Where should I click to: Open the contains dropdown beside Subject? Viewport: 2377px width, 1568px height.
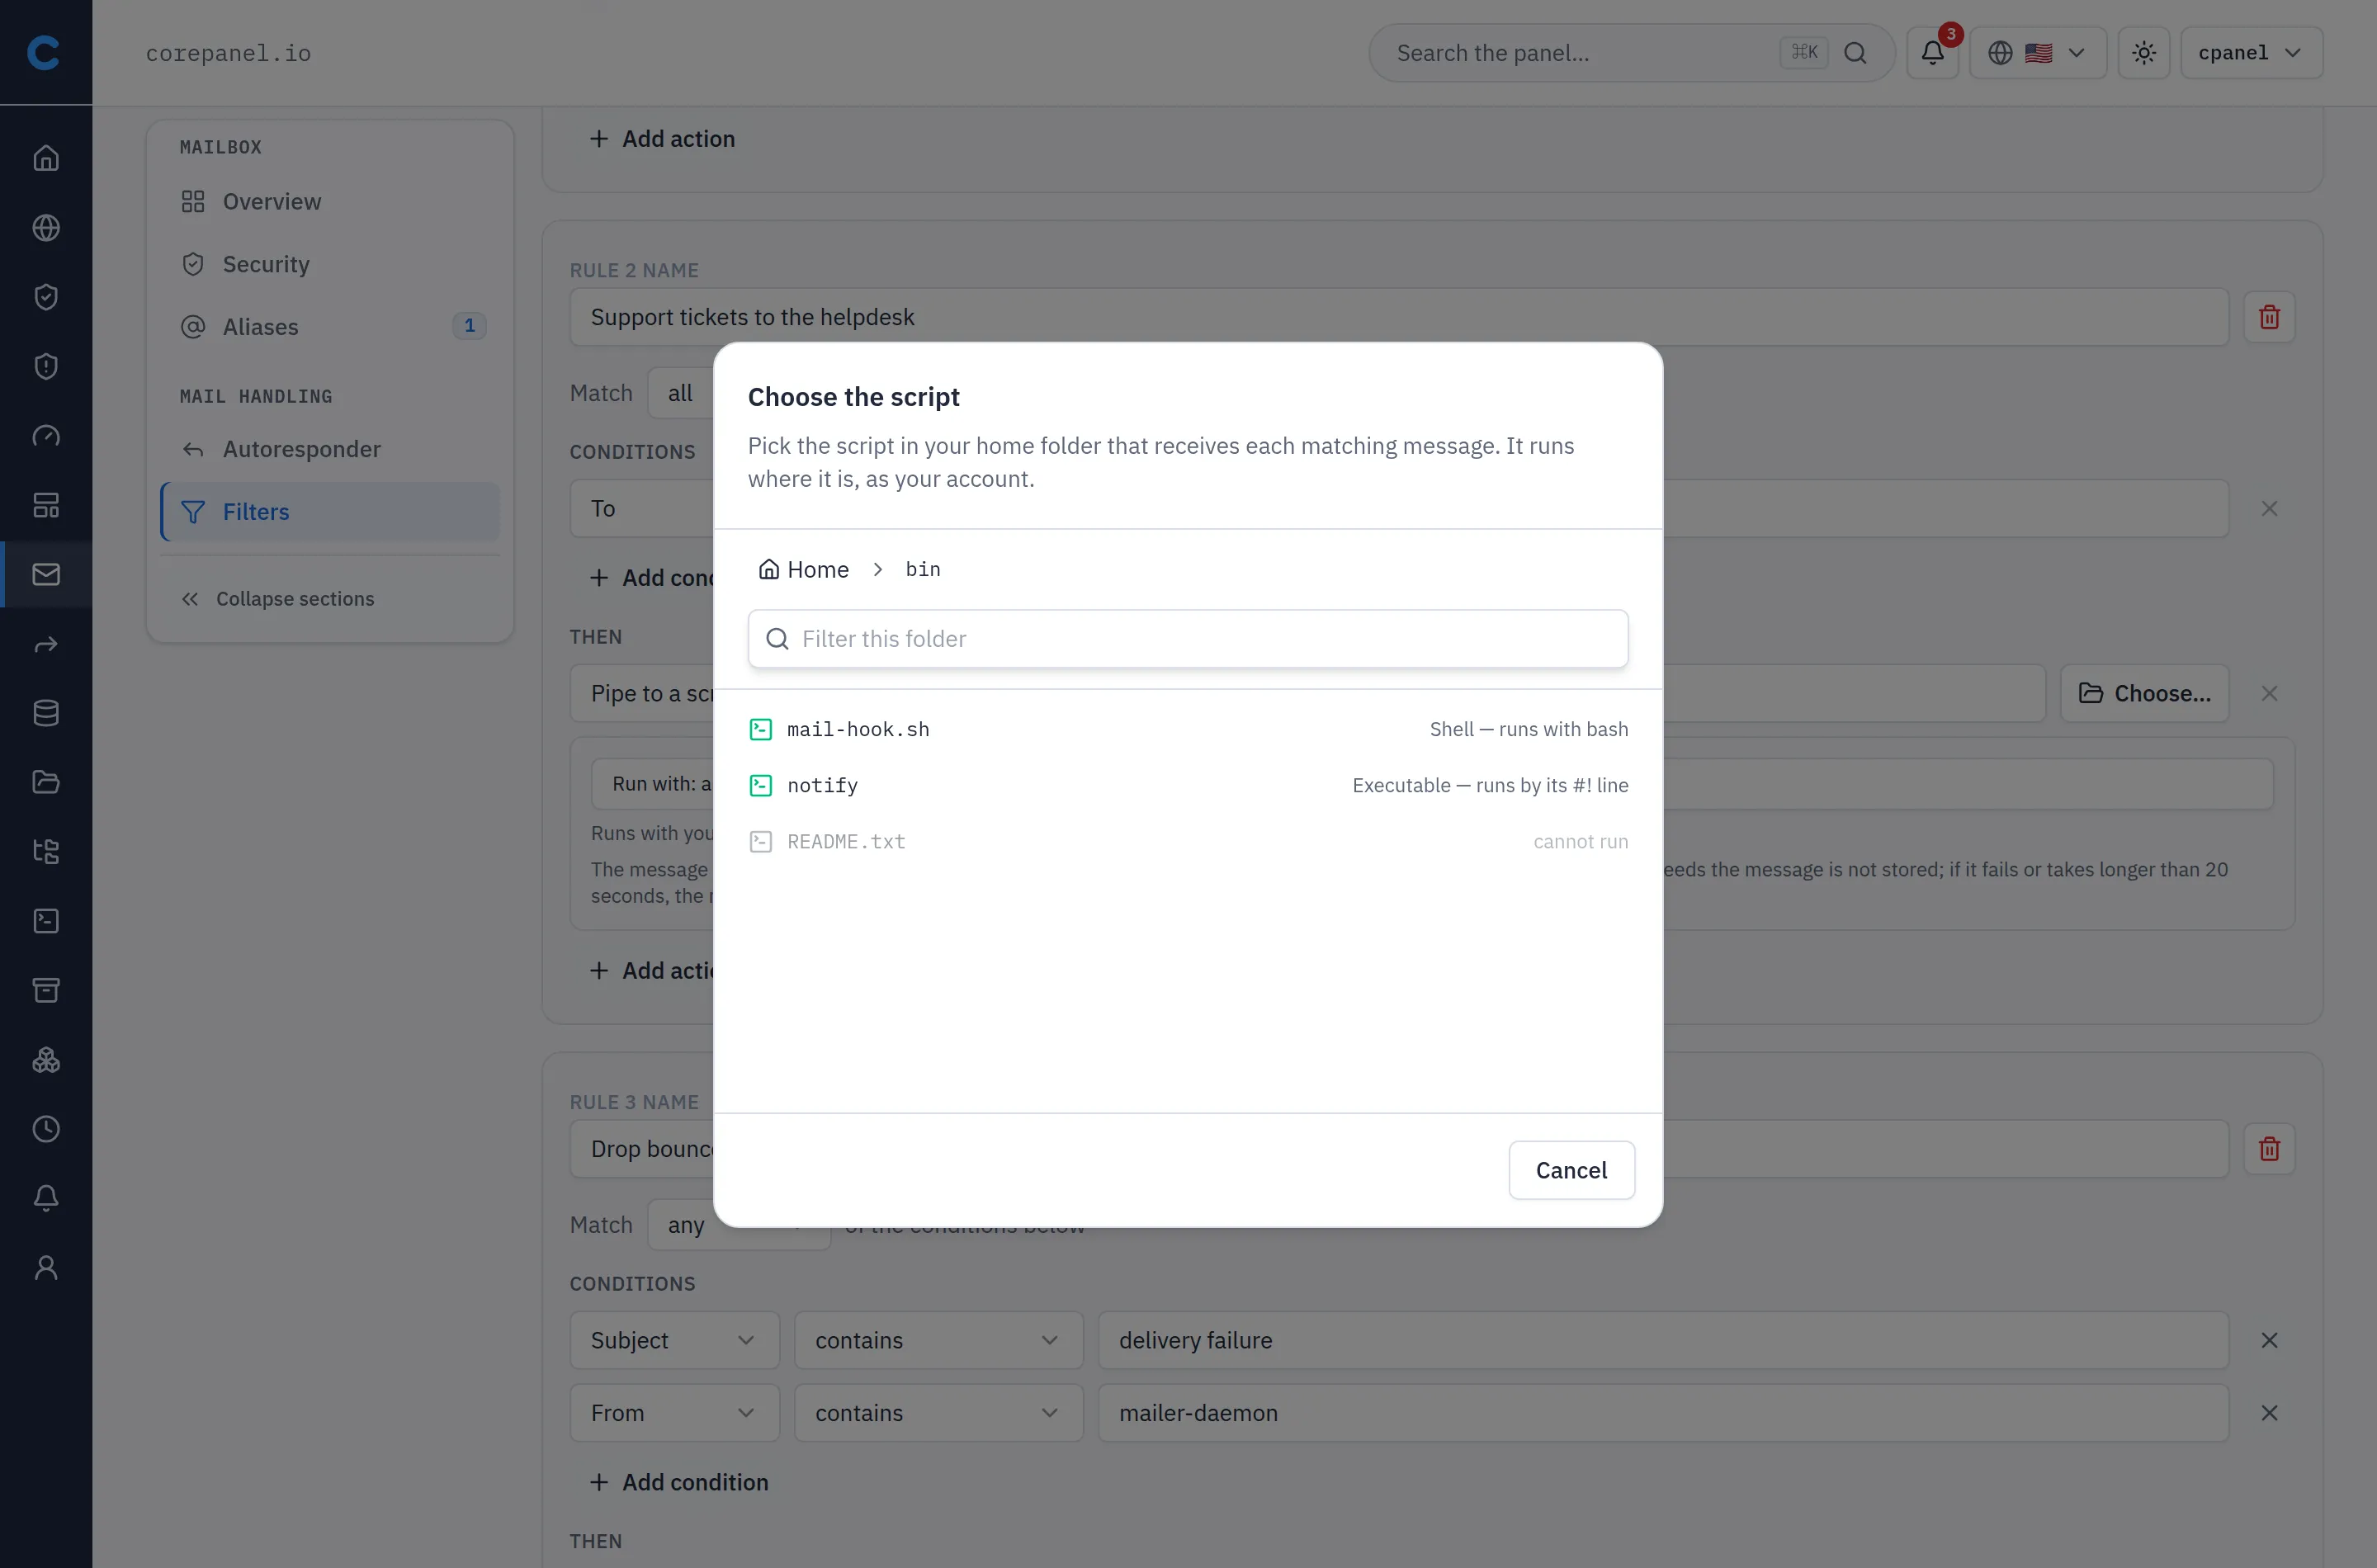point(938,1340)
